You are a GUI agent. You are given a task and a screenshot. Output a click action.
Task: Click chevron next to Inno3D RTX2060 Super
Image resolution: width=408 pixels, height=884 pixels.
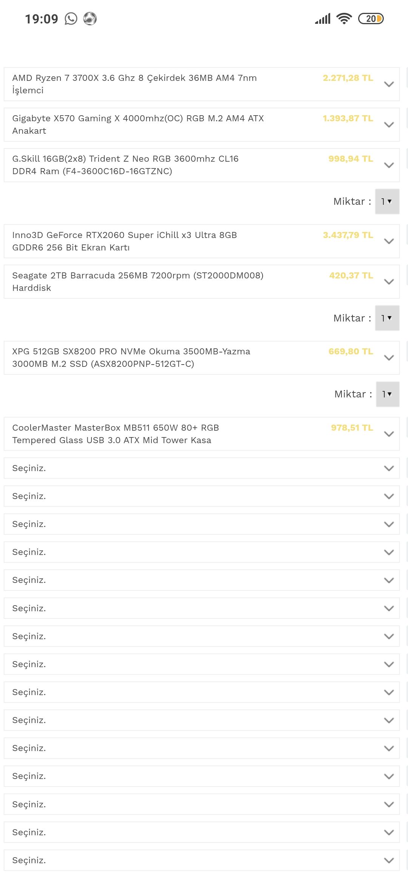point(389,241)
